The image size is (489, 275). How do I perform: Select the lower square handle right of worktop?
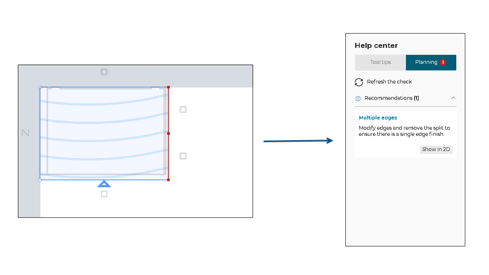pos(183,156)
